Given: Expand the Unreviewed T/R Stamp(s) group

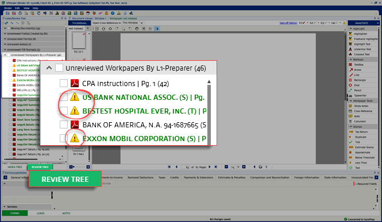Looking at the screenshot, I should pos(5,49).
